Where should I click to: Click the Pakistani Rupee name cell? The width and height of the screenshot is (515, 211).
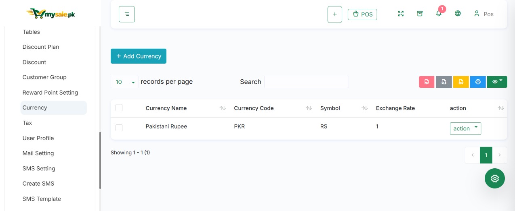tap(166, 126)
